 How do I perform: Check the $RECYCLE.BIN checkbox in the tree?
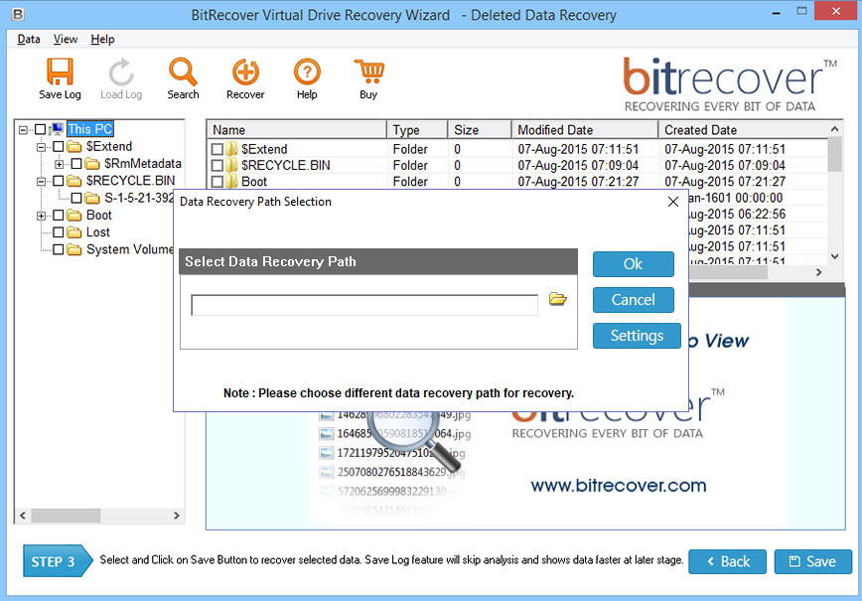pyautogui.click(x=59, y=181)
